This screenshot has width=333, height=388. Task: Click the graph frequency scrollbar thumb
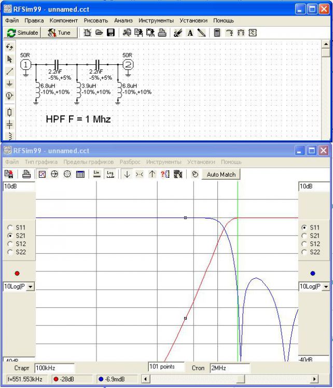[x=240, y=379]
